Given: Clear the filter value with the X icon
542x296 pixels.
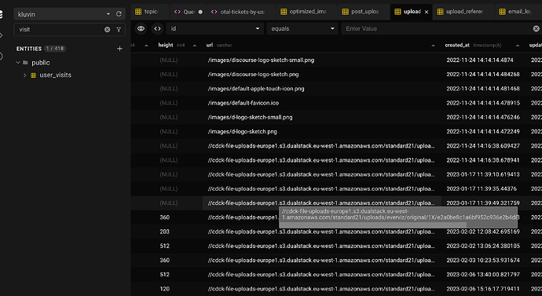Looking at the screenshot, I should pyautogui.click(x=536, y=29).
